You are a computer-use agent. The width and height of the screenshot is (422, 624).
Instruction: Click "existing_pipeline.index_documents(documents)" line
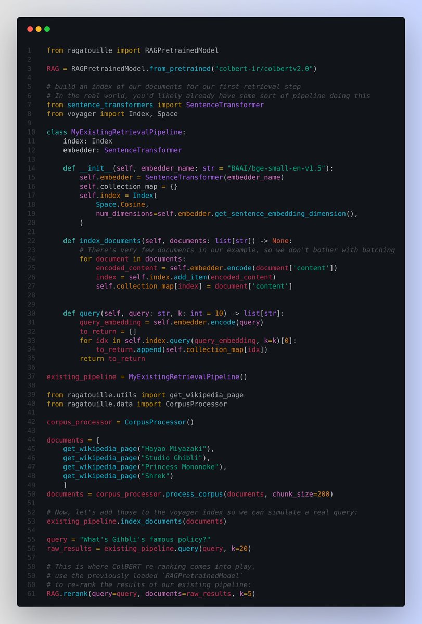(137, 521)
